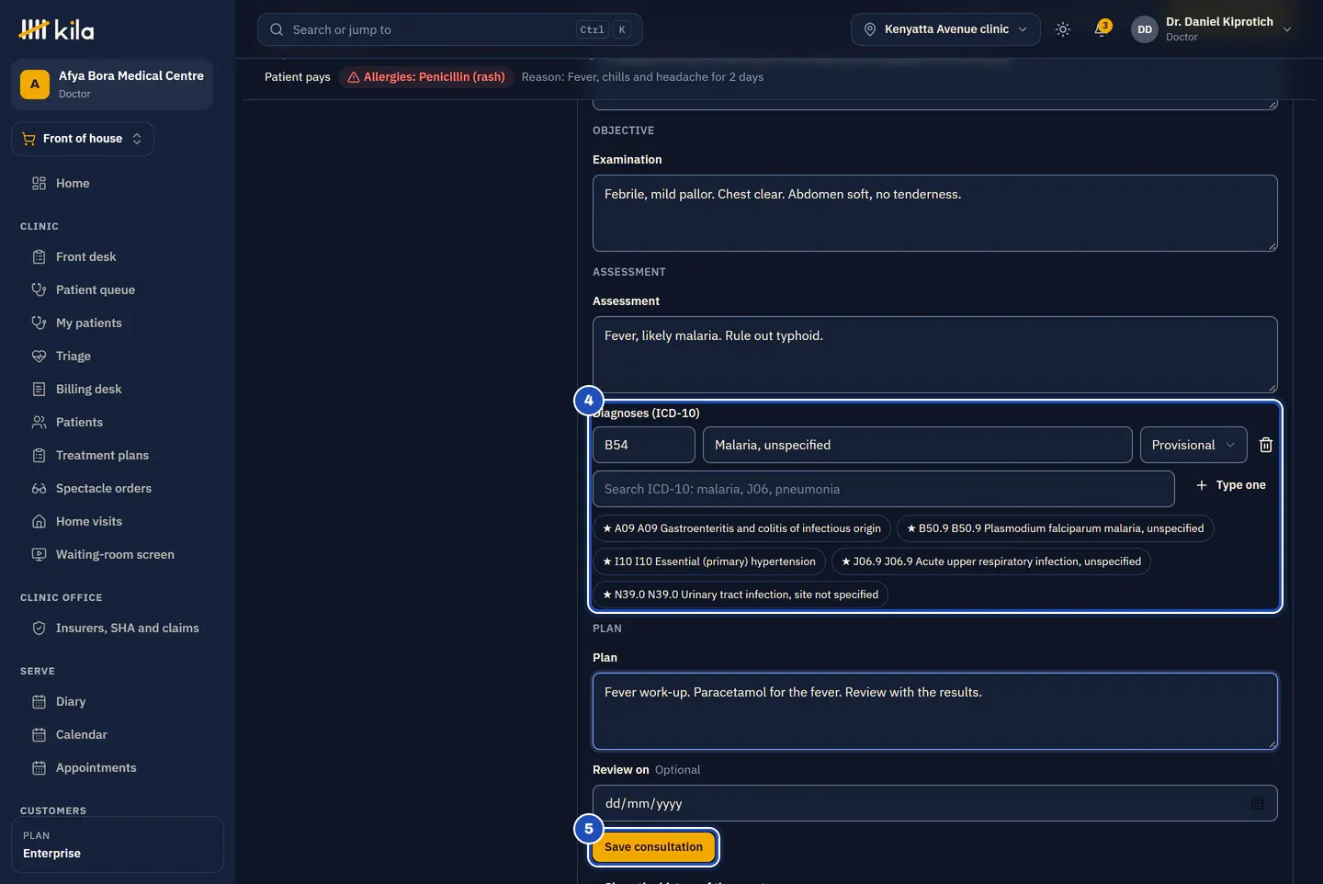Expand the Dr. Daniel Kiprotich account menu
This screenshot has height=884, width=1323.
1212,29
